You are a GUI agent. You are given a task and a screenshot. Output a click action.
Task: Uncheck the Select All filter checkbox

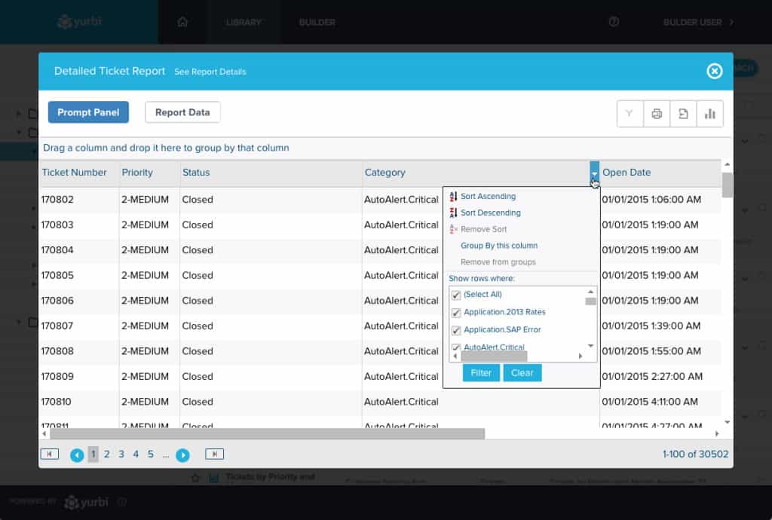[x=455, y=295]
